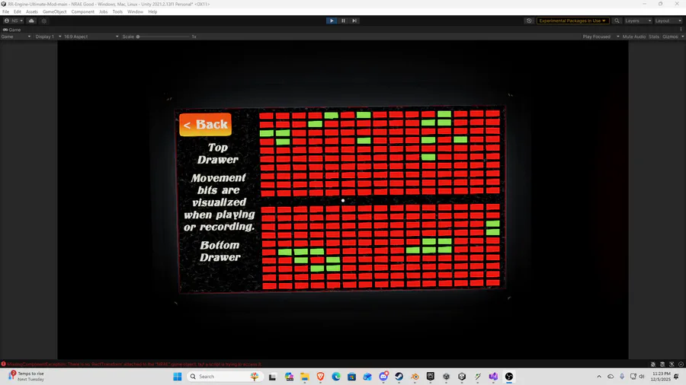Click the settings gear icon beside cloud

(x=43, y=21)
